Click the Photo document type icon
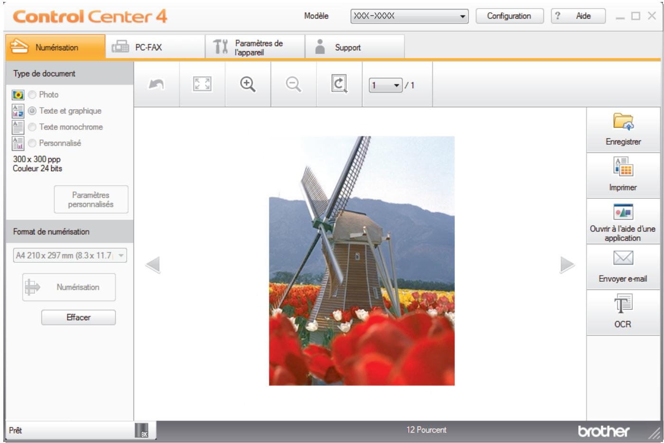The width and height of the screenshot is (664, 443). click(x=18, y=94)
